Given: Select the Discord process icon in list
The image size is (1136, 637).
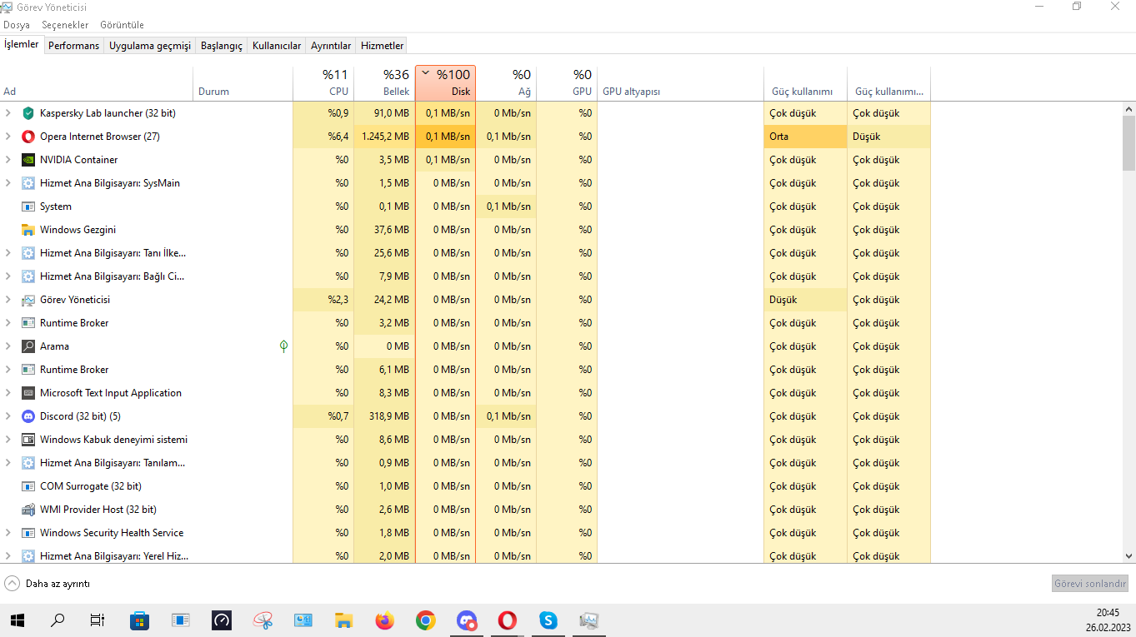Looking at the screenshot, I should coord(28,416).
